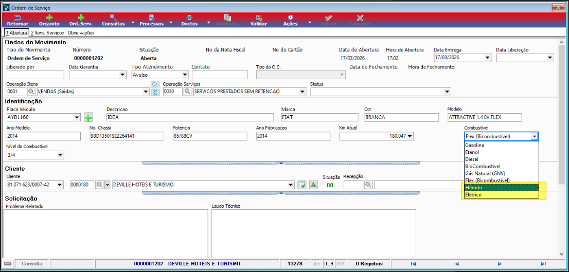Open the Consultas toolbar menu
This screenshot has height=272, width=569.
[x=113, y=20]
